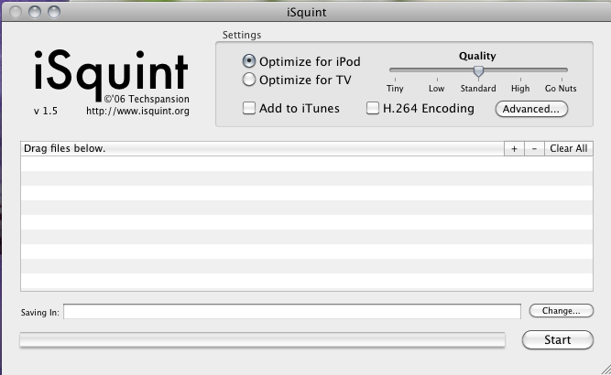Click the large iSquint logo
Viewport: 611px width, 375px height.
[x=111, y=74]
